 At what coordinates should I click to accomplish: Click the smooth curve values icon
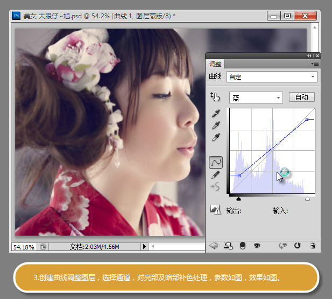click(x=215, y=186)
